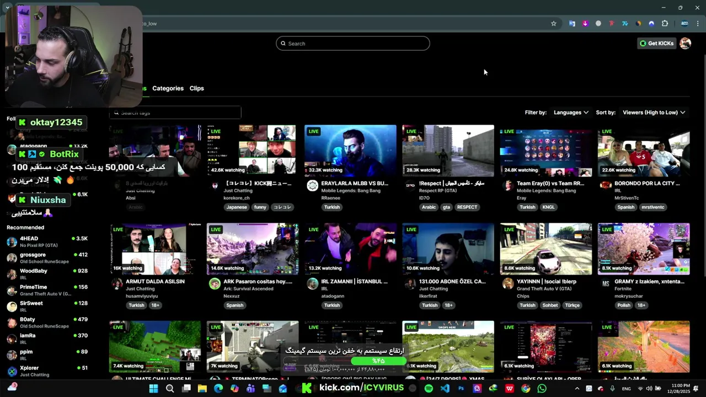Open BORONDO POR LA CITY stream thumbnail
Viewport: 706px width, 397px height.
click(x=644, y=151)
